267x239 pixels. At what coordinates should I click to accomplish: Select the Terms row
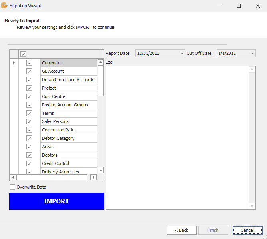click(x=69, y=113)
